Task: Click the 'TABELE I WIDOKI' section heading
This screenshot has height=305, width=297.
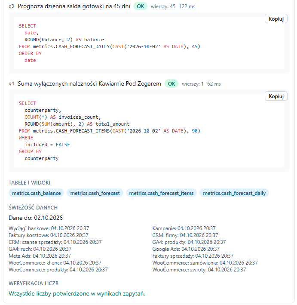Action: [x=30, y=183]
